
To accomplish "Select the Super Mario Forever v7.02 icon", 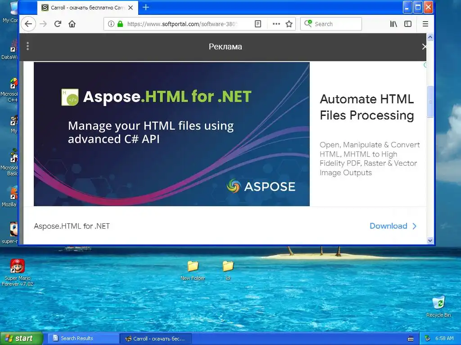I will pos(18,273).
